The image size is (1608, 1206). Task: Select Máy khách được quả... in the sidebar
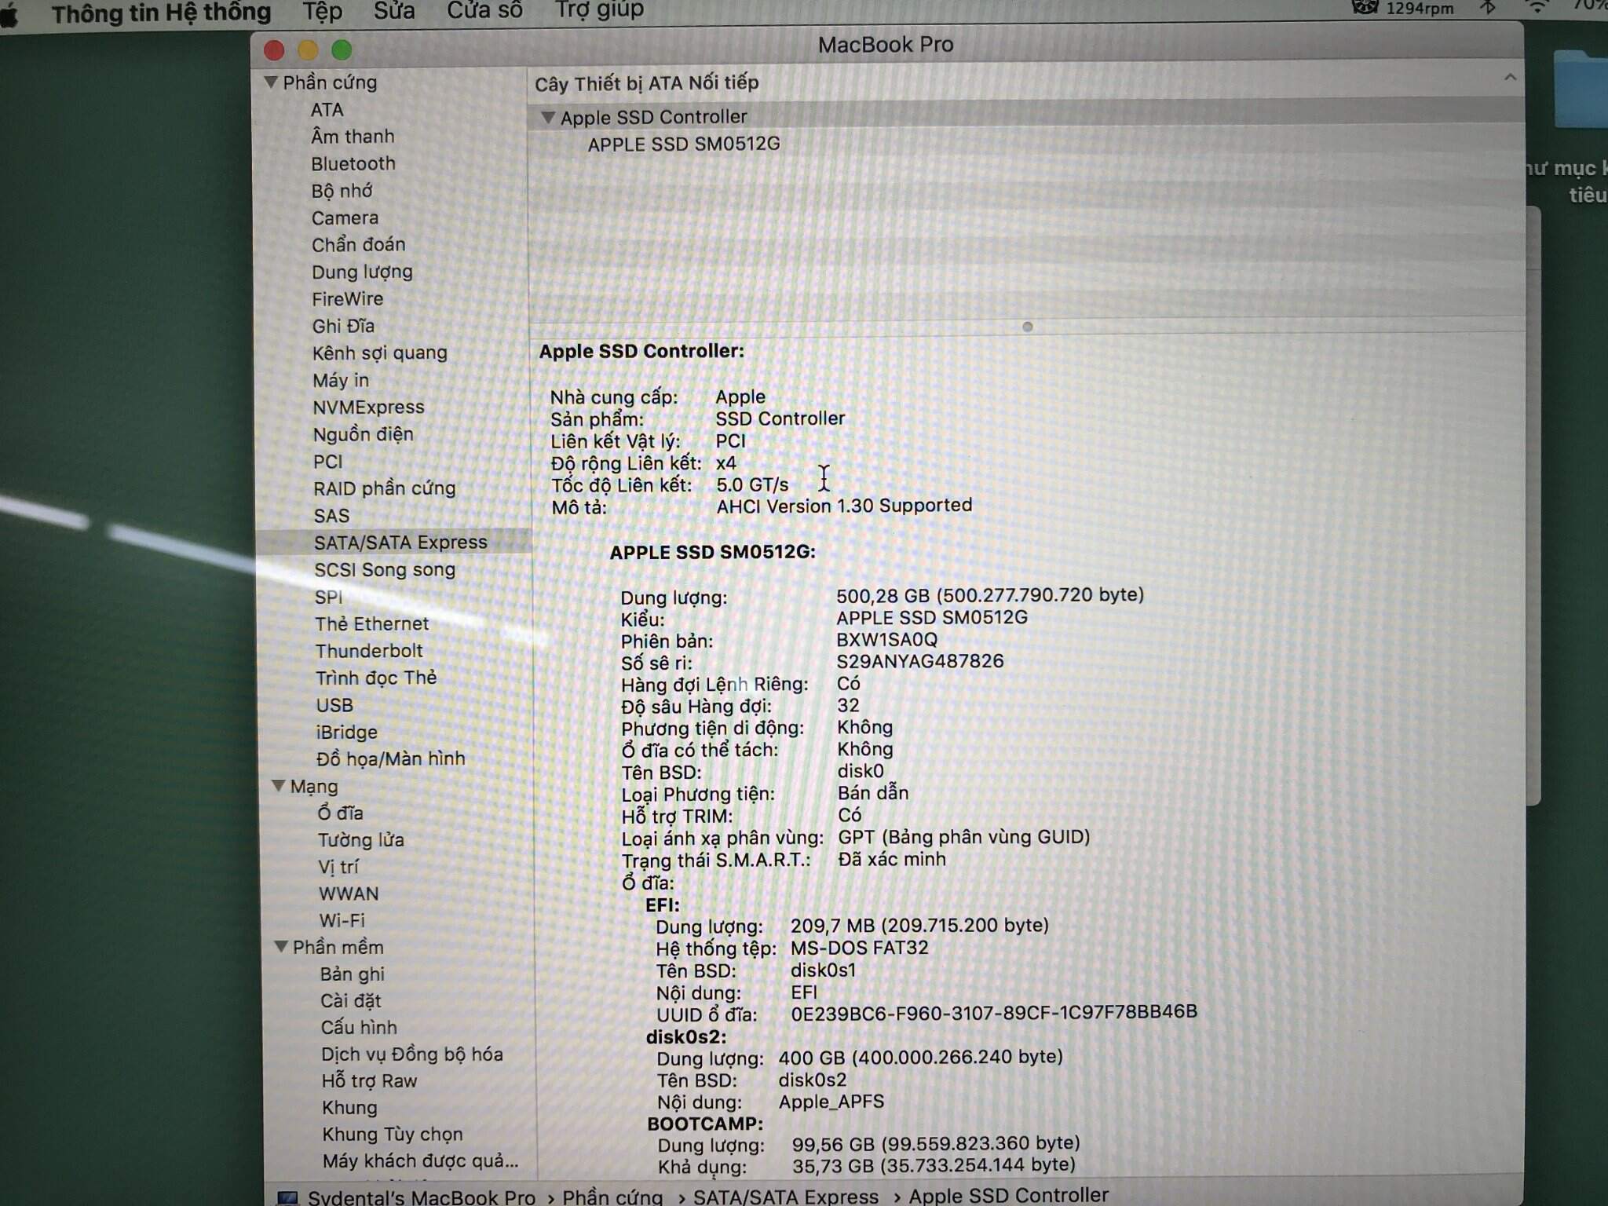(x=420, y=1161)
